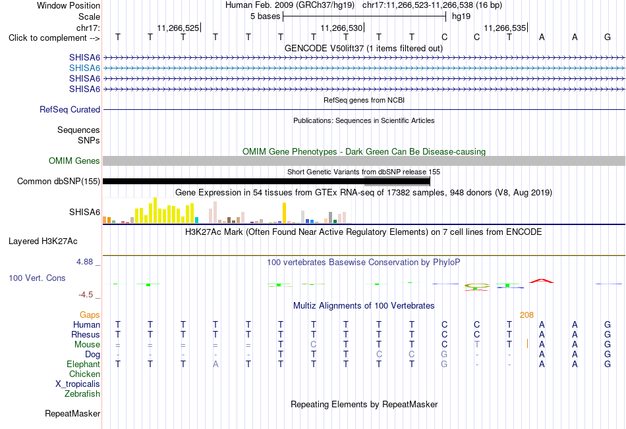The image size is (626, 429).
Task: Click the Common dbSNP(155) track label
Action: [x=58, y=181]
